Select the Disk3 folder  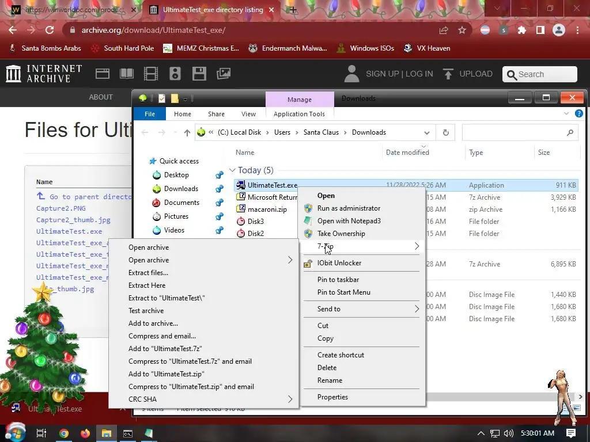click(255, 222)
